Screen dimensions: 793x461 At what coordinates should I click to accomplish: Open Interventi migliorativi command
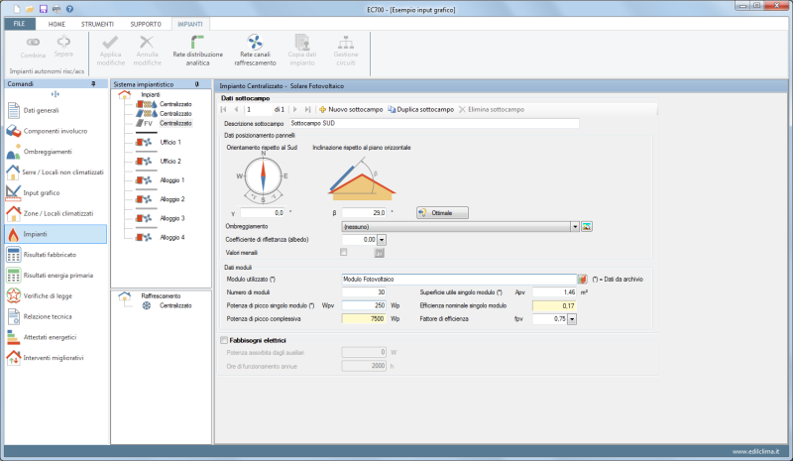click(x=56, y=358)
